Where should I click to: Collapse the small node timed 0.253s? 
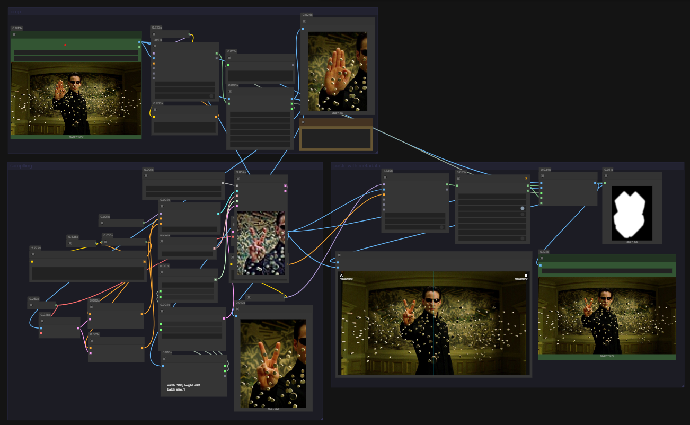click(31, 305)
